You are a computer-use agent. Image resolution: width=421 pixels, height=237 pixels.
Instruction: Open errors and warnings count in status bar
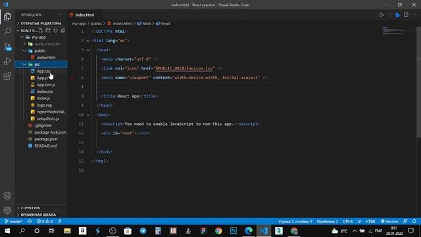point(45,221)
